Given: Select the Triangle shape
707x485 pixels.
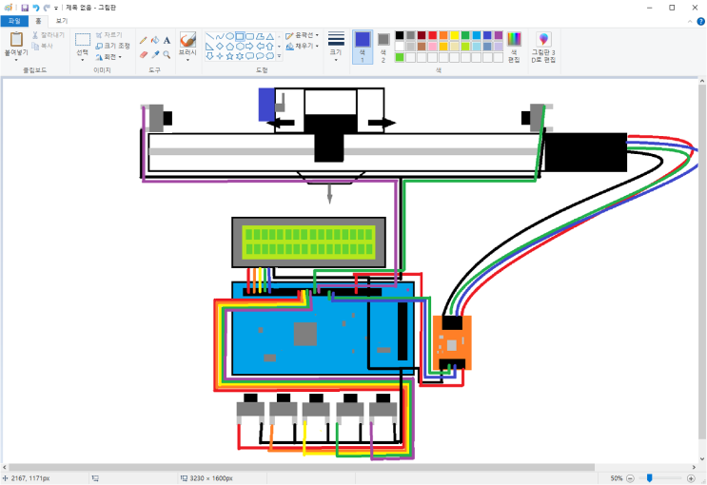Looking at the screenshot, I should coord(269,36).
